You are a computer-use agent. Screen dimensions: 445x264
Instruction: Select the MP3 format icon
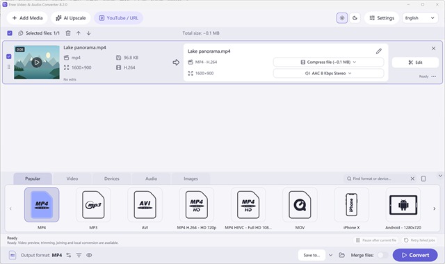click(93, 205)
